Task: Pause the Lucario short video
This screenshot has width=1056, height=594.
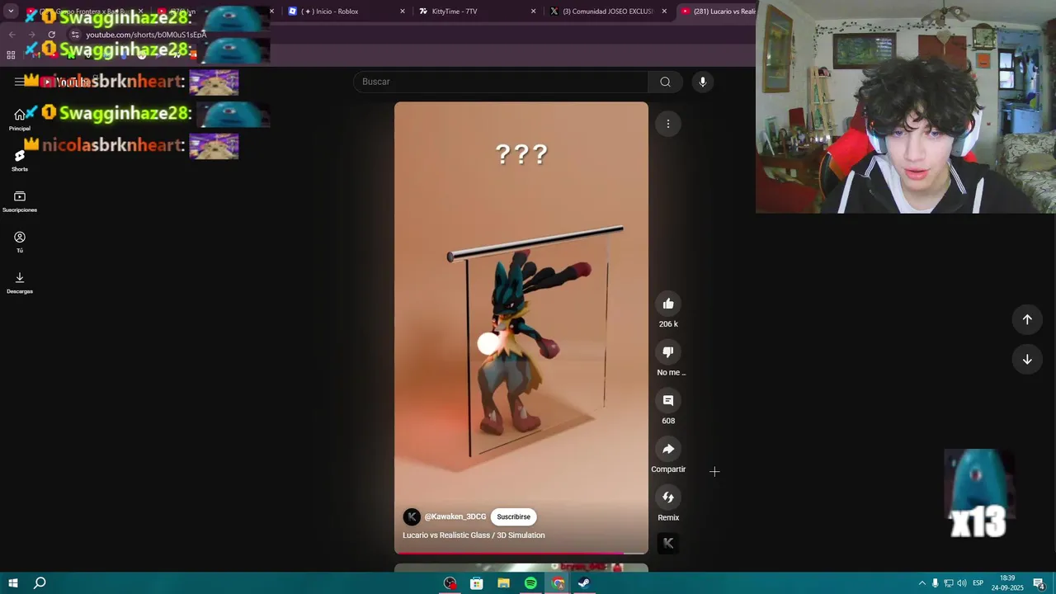Action: (521, 328)
